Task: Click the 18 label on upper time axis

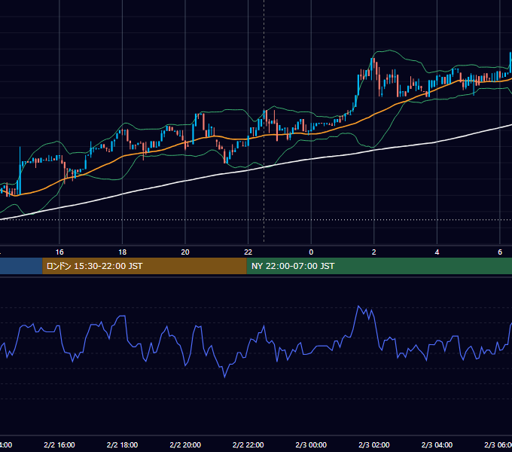Action: (122, 252)
